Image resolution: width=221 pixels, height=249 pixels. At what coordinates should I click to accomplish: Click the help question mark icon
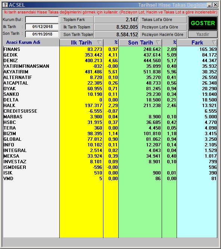pos(5,5)
